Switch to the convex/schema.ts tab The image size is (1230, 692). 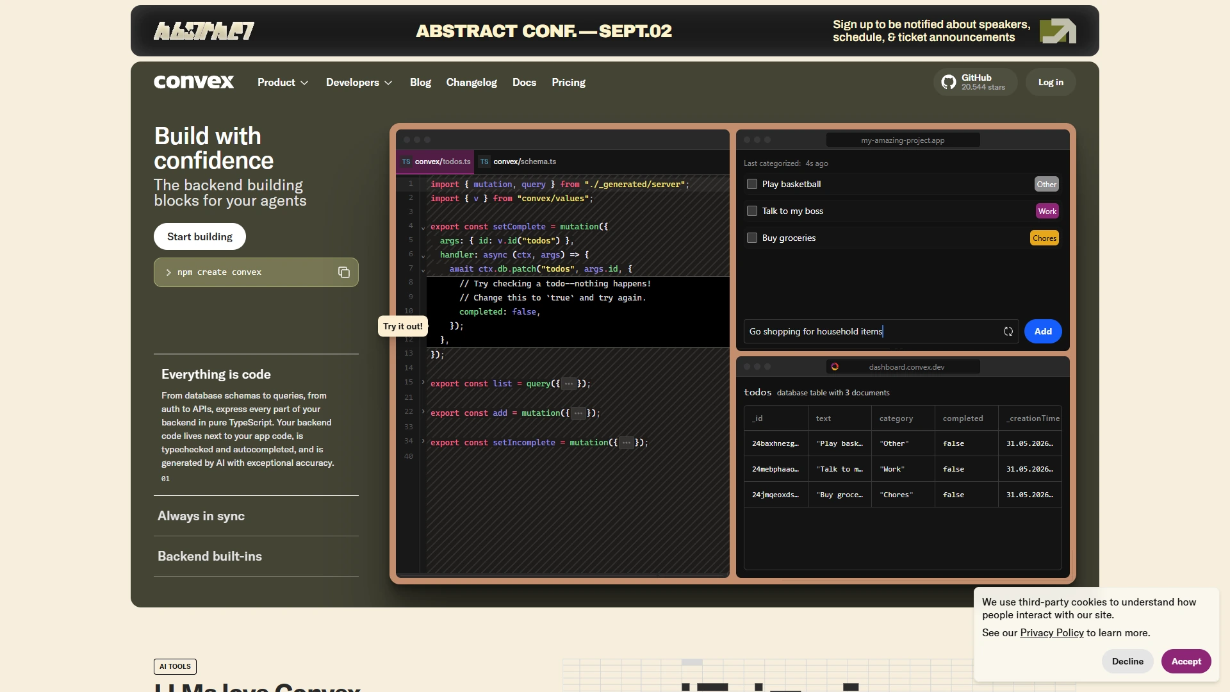click(518, 161)
